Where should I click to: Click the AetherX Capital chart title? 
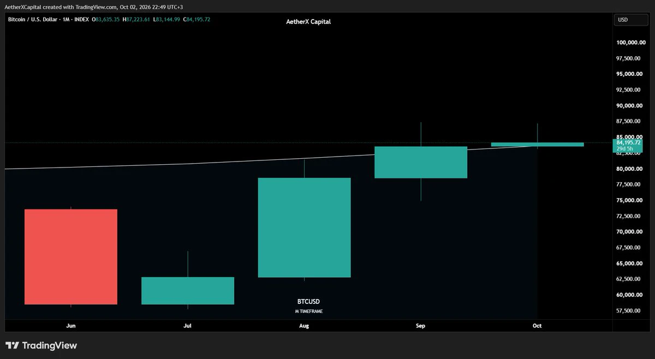point(308,22)
